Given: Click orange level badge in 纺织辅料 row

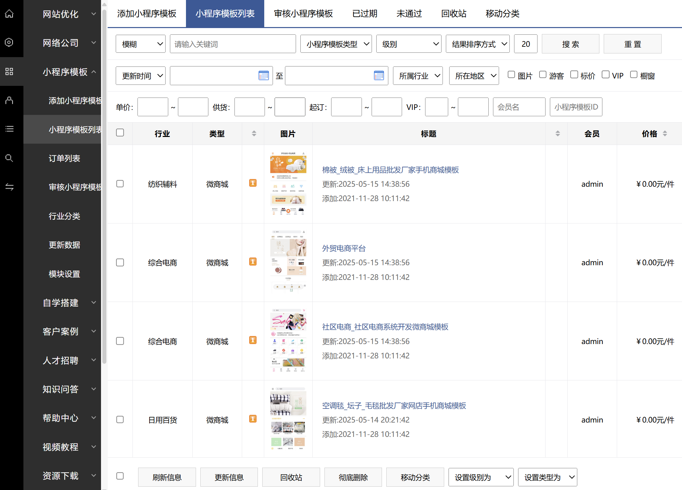Looking at the screenshot, I should 253,183.
